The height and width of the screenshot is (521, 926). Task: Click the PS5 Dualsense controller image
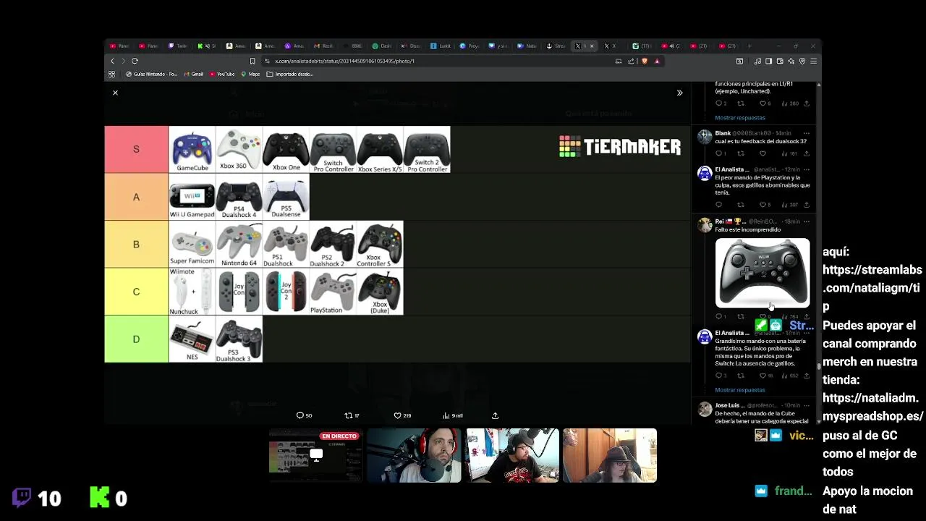[x=286, y=197]
